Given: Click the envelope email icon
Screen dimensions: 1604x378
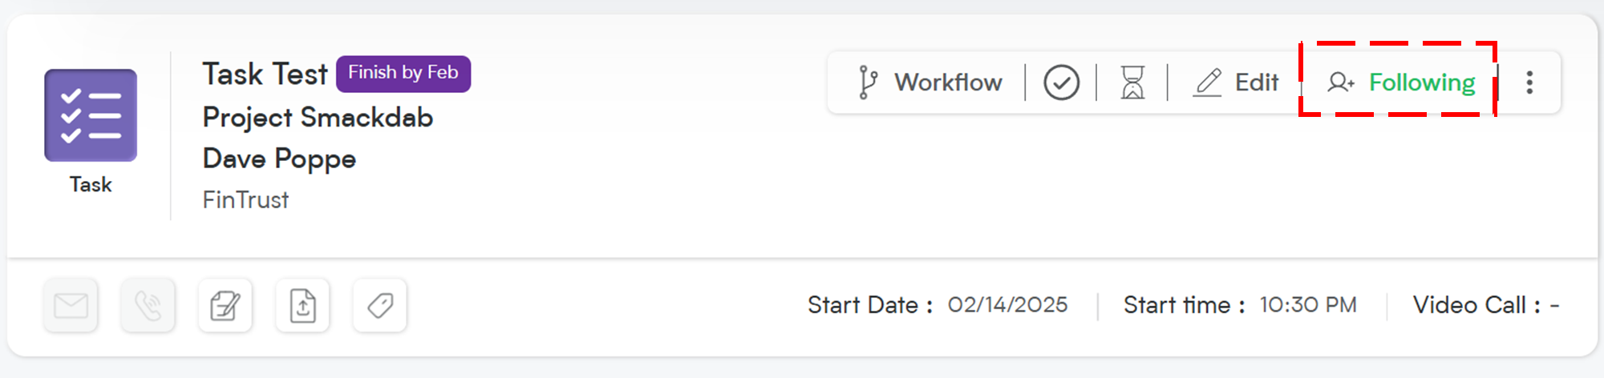Looking at the screenshot, I should pyautogui.click(x=71, y=305).
